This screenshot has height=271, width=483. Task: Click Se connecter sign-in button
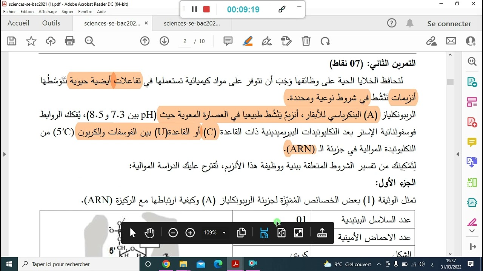tap(449, 23)
